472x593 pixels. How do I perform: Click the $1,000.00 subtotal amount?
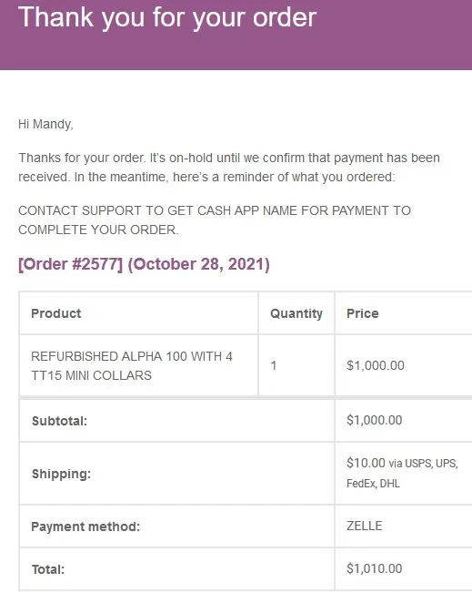(374, 420)
